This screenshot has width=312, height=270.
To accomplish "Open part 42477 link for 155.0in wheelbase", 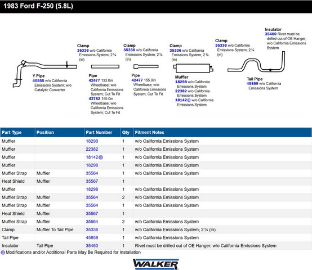I will click(x=137, y=80).
